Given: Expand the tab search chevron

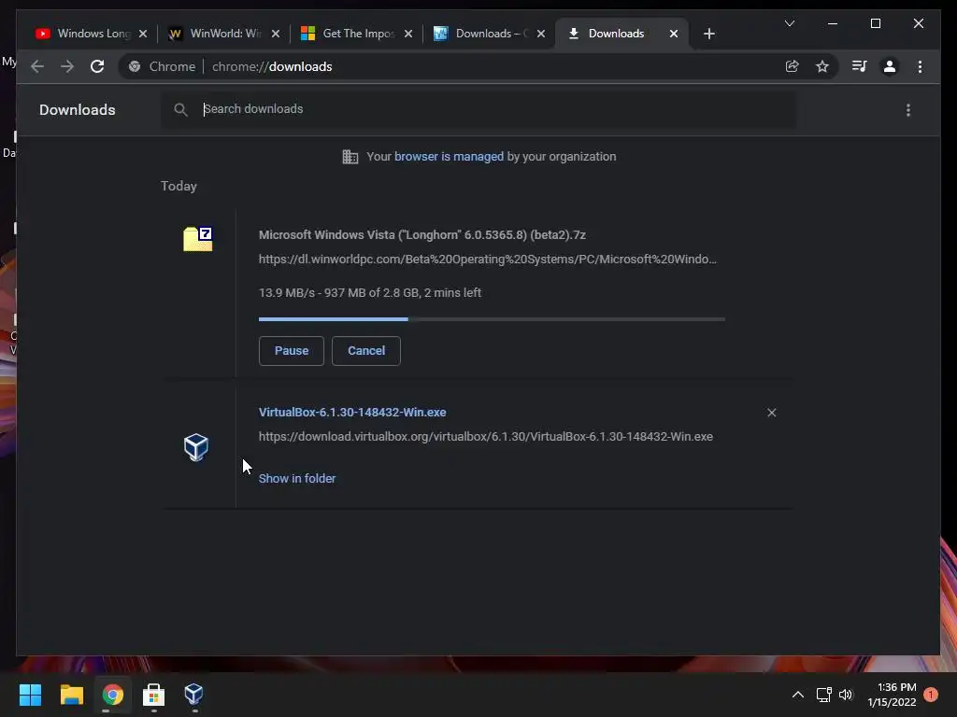Looking at the screenshot, I should pyautogui.click(x=789, y=23).
